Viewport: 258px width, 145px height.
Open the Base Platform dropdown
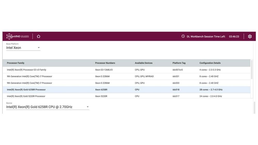23,48
